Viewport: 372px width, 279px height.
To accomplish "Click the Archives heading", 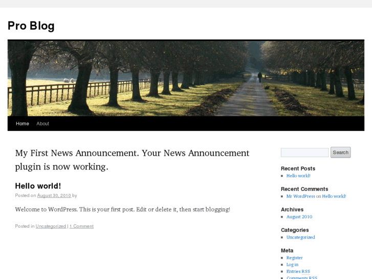I will coord(292,210).
